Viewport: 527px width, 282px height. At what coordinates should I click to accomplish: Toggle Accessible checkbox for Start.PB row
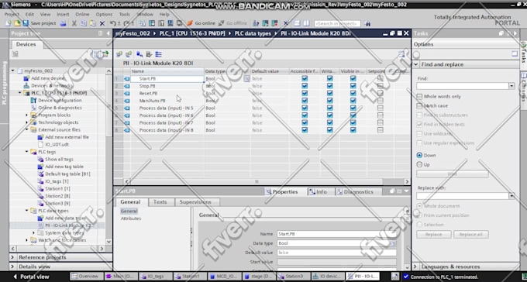tap(305, 78)
